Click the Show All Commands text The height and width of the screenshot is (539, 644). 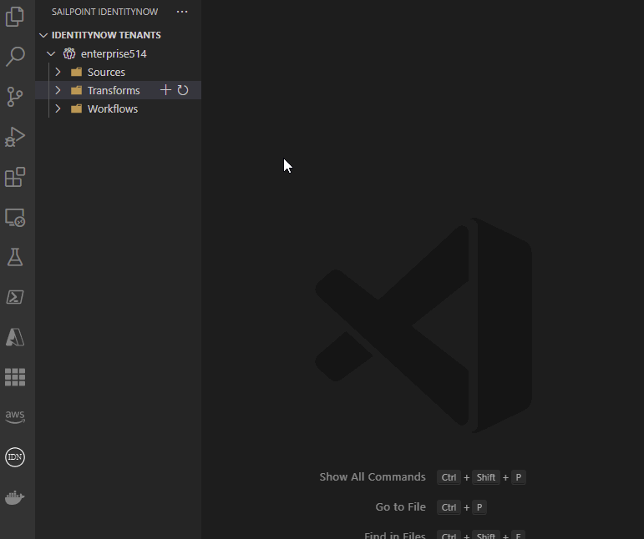pos(373,476)
